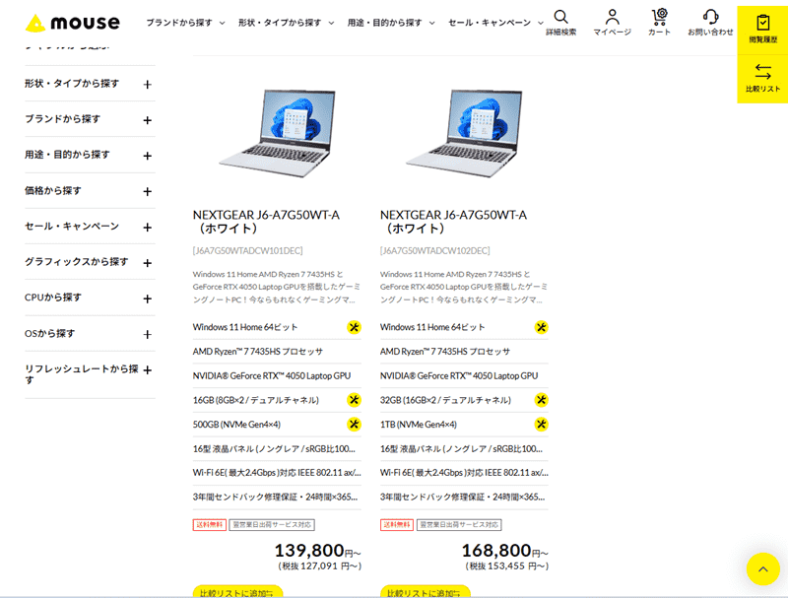This screenshot has height=598, width=788.
Task: Expand sidebar OSから探す section
Action: point(90,333)
